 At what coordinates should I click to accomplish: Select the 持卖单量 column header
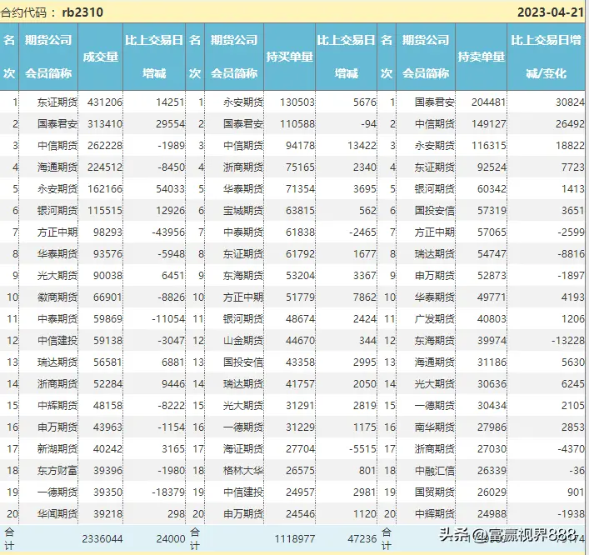click(x=482, y=57)
